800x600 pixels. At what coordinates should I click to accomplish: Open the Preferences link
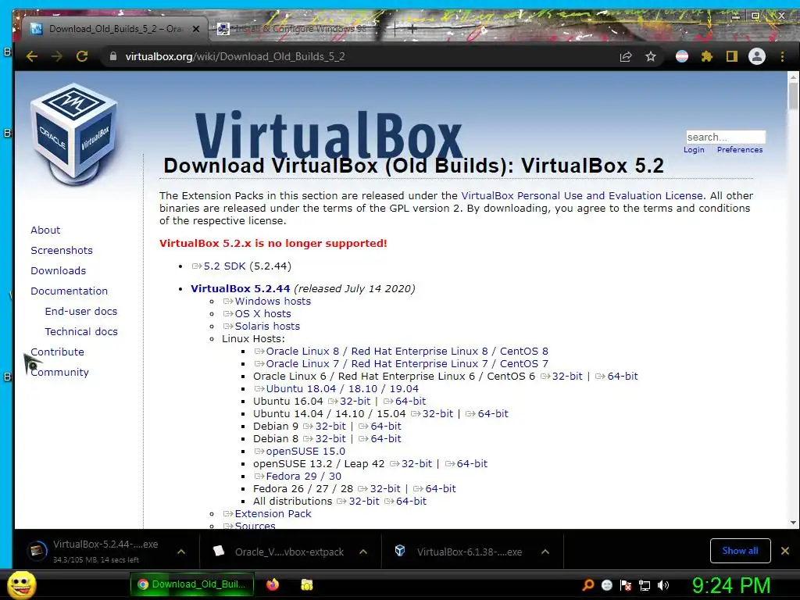click(740, 149)
